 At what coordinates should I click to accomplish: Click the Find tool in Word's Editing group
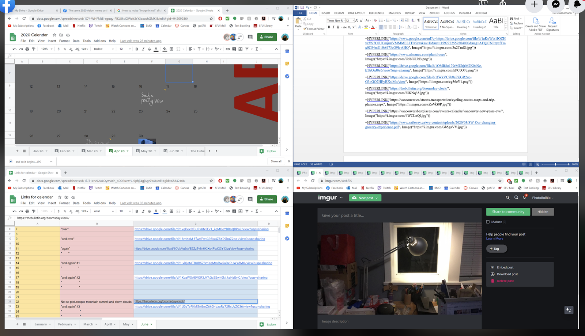pyautogui.click(x=515, y=19)
